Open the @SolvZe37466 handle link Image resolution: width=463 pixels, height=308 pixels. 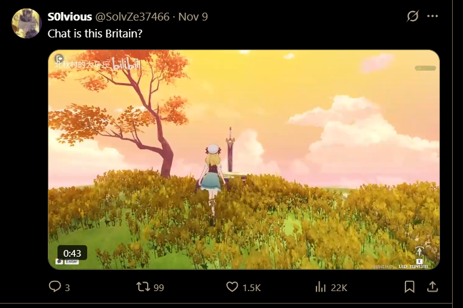tap(133, 17)
